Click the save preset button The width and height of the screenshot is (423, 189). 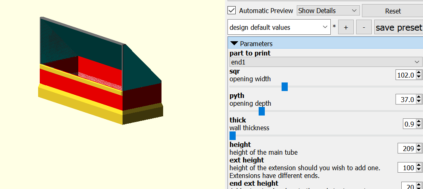coord(398,27)
